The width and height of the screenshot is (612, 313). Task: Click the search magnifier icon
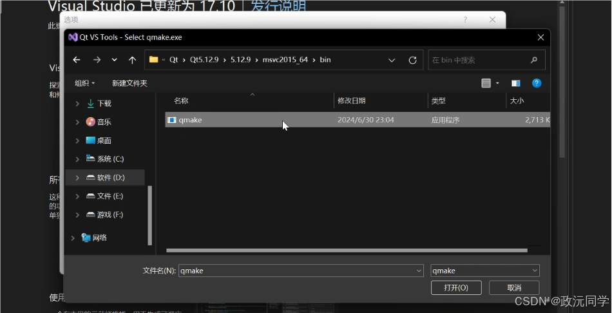click(534, 60)
